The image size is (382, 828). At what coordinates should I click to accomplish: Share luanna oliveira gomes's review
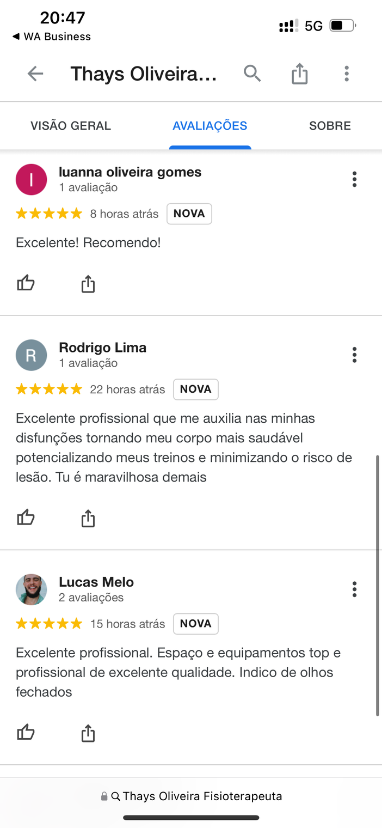[88, 284]
